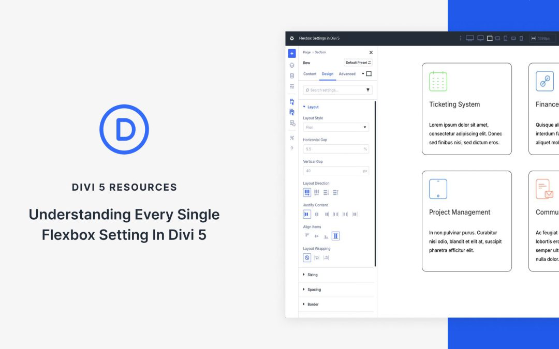Click the Page breadcrumb link
Viewport: 559px width, 349px height.
[x=306, y=52]
